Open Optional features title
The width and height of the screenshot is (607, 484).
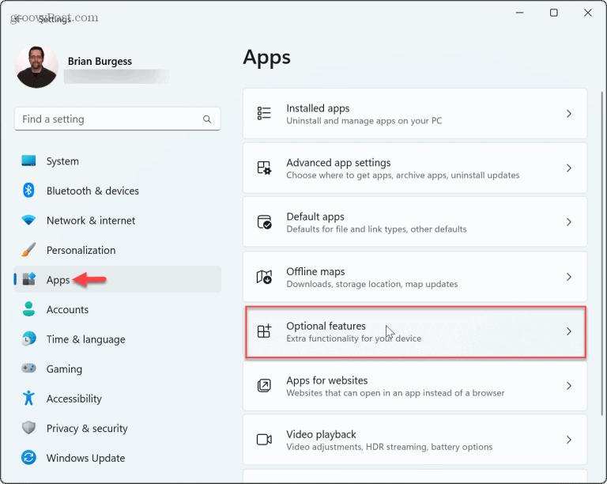point(326,326)
